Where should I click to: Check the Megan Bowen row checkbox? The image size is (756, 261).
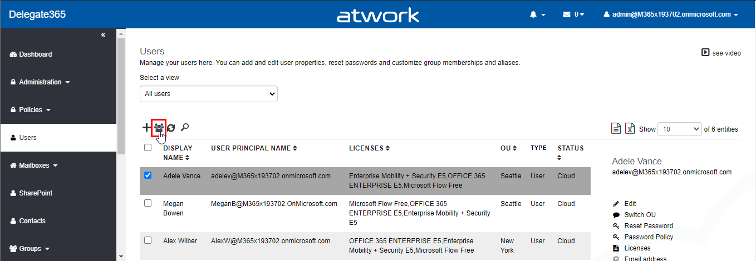click(x=148, y=203)
